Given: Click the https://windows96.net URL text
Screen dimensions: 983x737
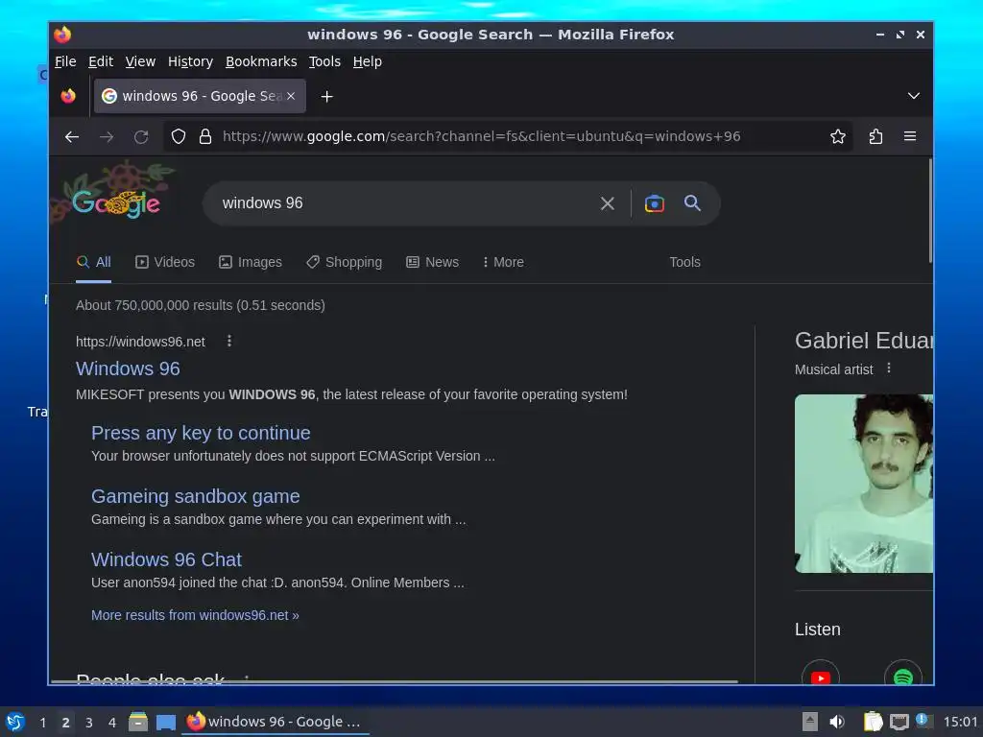Looking at the screenshot, I should tap(140, 342).
